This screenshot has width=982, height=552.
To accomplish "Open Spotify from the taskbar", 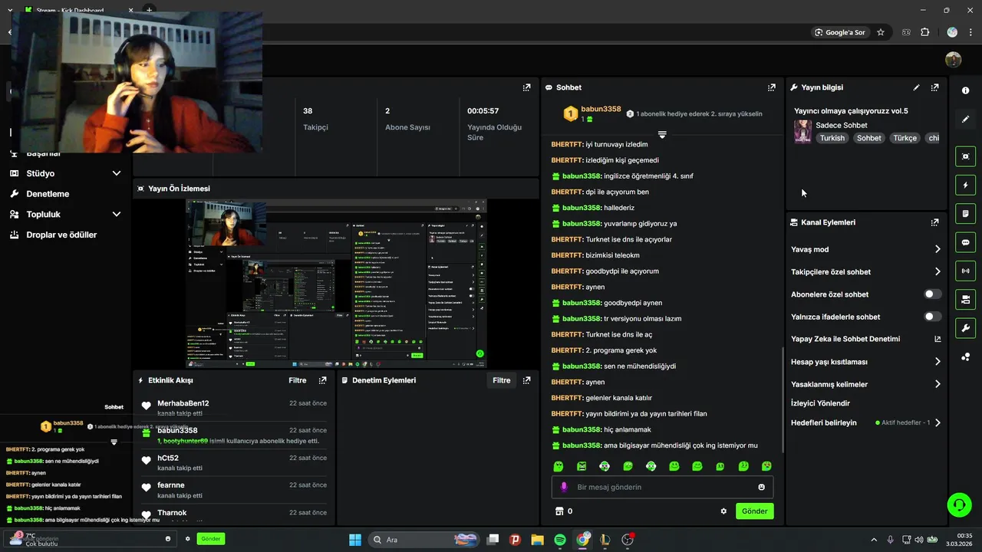I will [x=560, y=540].
